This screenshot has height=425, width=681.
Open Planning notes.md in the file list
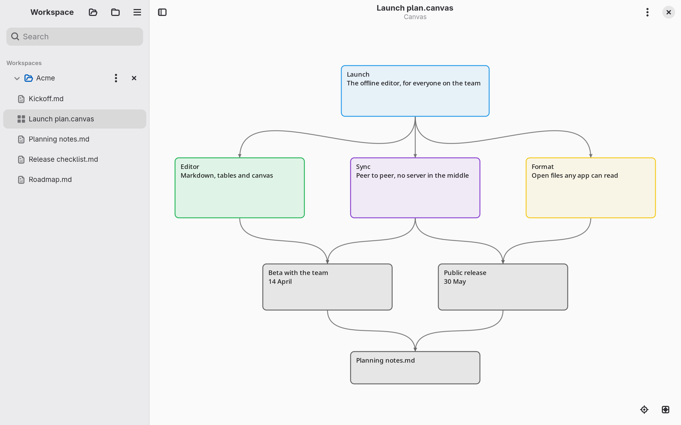pyautogui.click(x=74, y=139)
